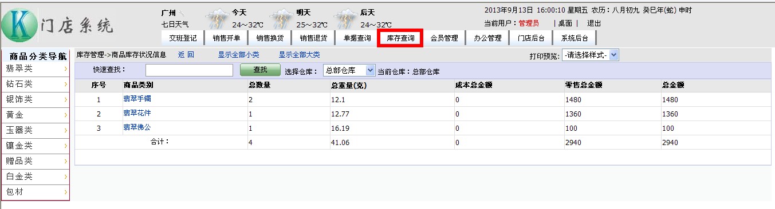Switch to the 销售开单 tab
Screen dimensions: 775x209
226,38
